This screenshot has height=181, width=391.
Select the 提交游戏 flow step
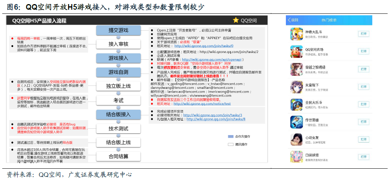pyautogui.click(x=118, y=30)
